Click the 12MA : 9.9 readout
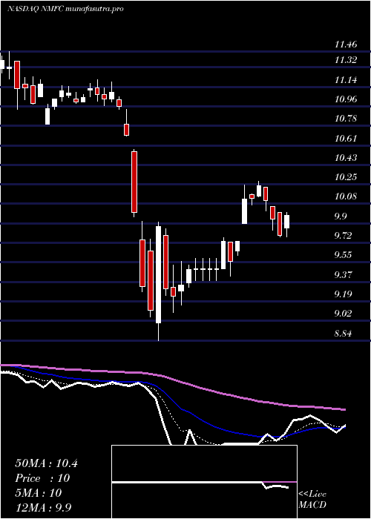371x519 pixels. point(44,508)
